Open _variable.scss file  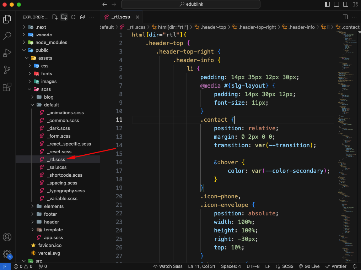(59, 198)
